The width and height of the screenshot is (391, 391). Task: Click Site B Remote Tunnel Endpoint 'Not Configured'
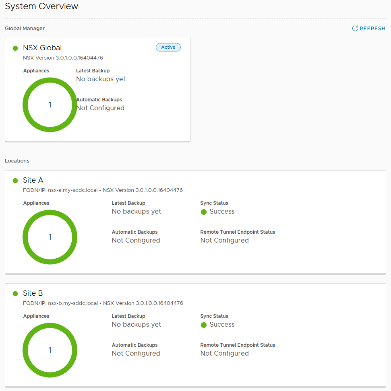pyautogui.click(x=224, y=353)
